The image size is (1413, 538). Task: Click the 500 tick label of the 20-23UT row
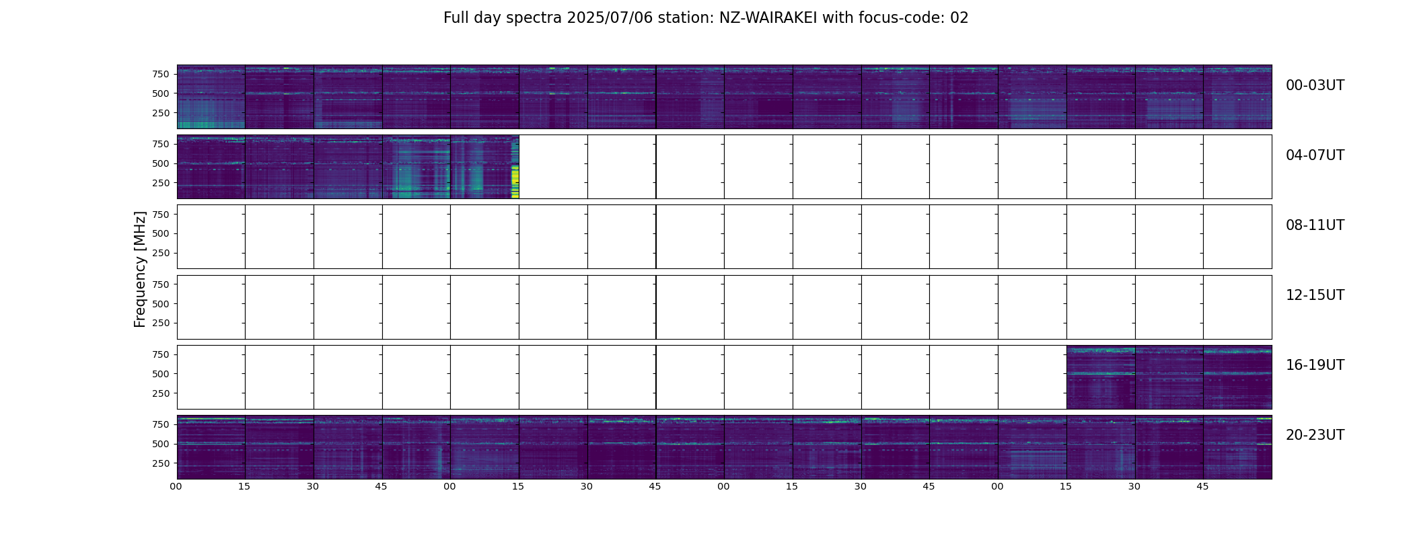pyautogui.click(x=161, y=444)
